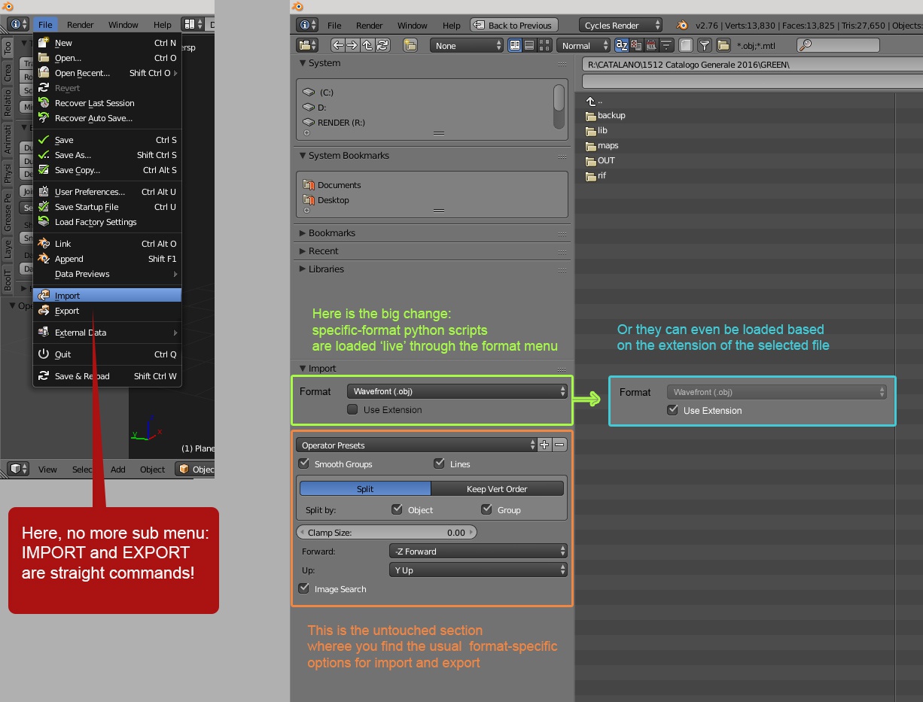The image size is (923, 702).
Task: Click the Clamp Size slider field
Action: 386,533
